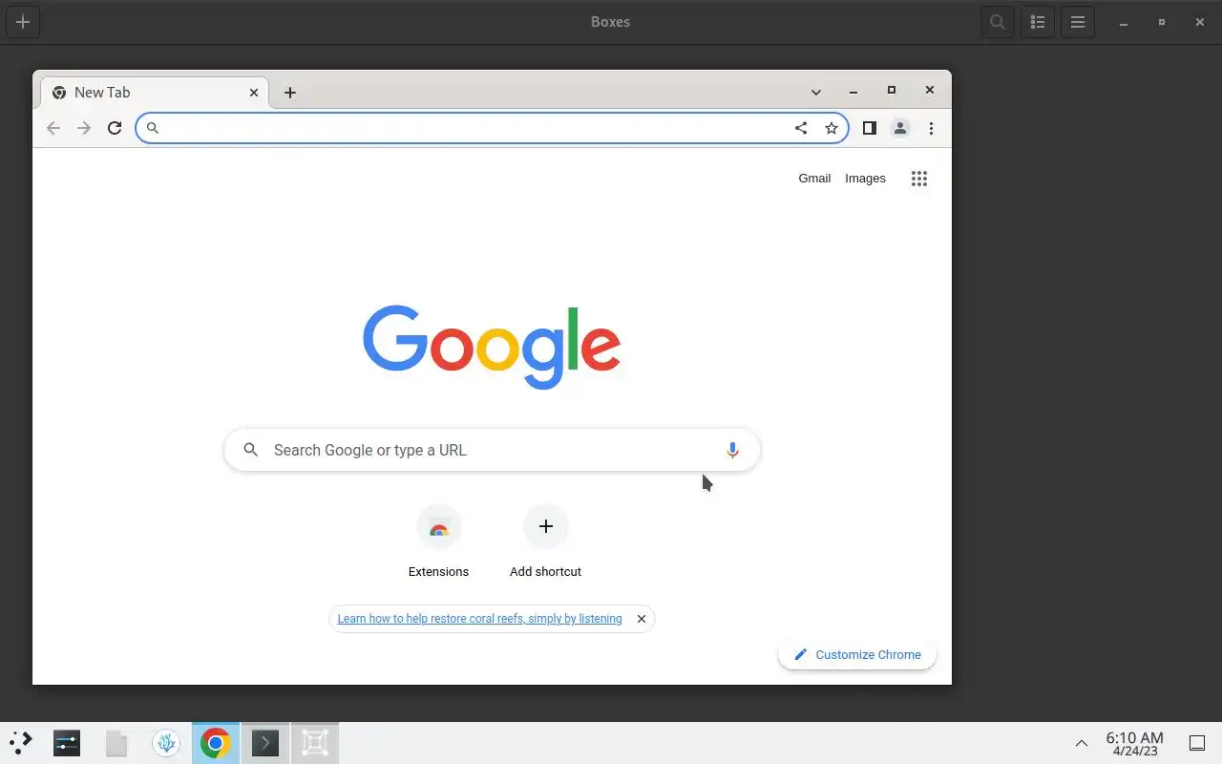1222x764 pixels.
Task: Open coral reefs promo link
Action: pyautogui.click(x=479, y=619)
